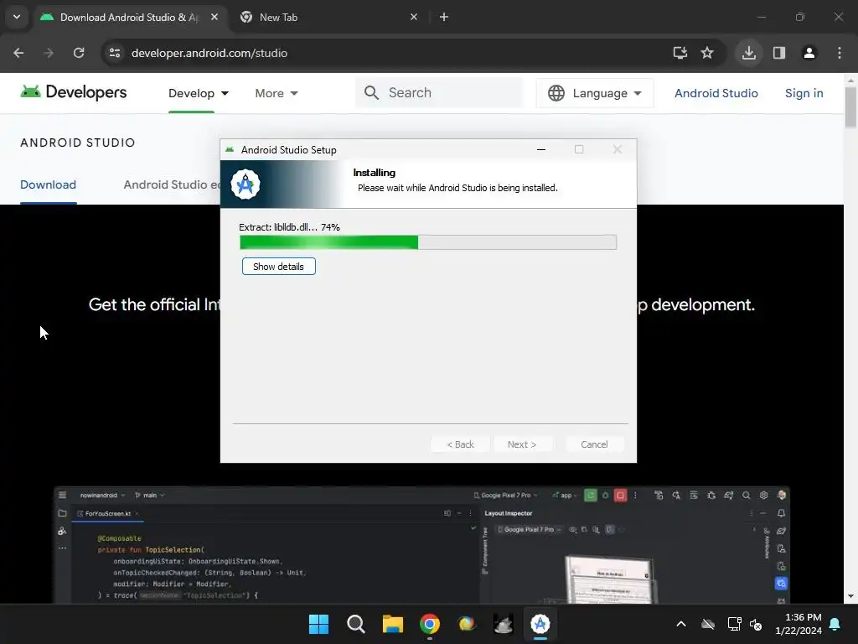Click the Android Studio logo in the installer header
Screen dimensions: 858x644
click(246, 184)
